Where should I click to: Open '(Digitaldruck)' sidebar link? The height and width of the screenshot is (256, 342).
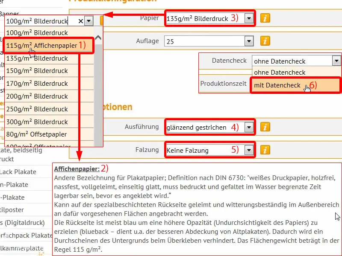click(x=22, y=223)
